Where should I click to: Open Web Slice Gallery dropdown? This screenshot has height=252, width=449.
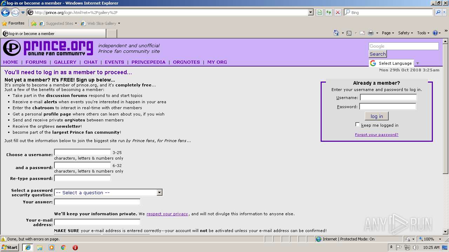[100, 23]
